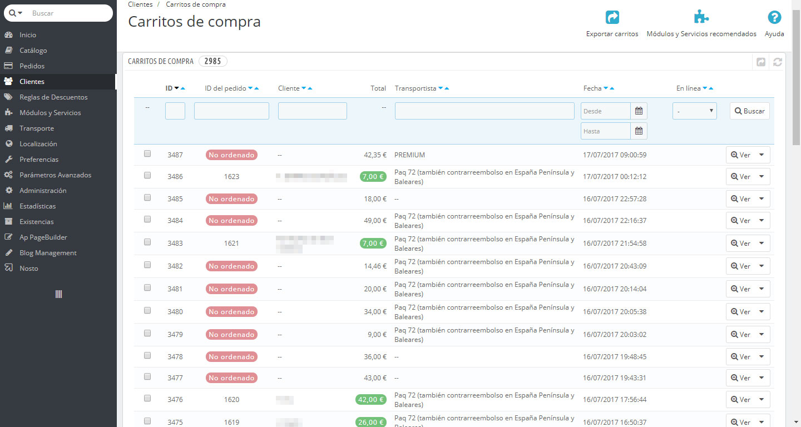801x427 pixels.
Task: Expand the Ver actions caret for cart 3485
Action: (x=762, y=199)
